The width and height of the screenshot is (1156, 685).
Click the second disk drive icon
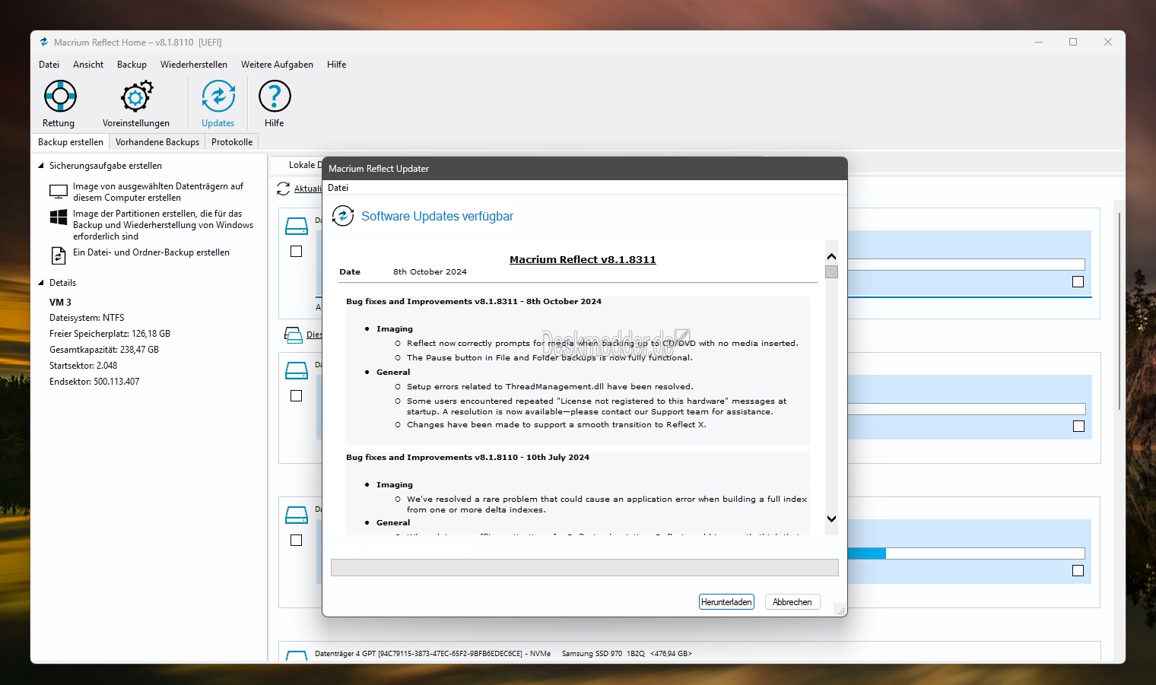296,370
